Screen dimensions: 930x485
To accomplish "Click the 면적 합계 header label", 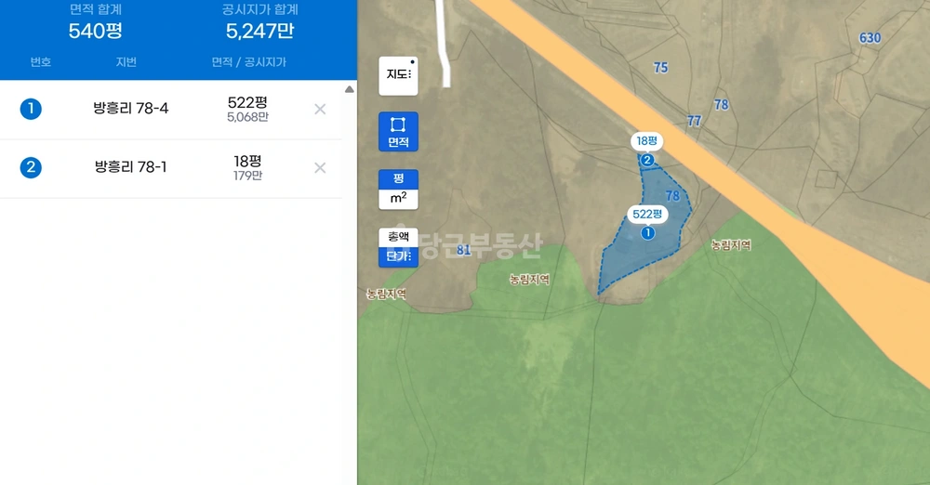I will pyautogui.click(x=96, y=9).
